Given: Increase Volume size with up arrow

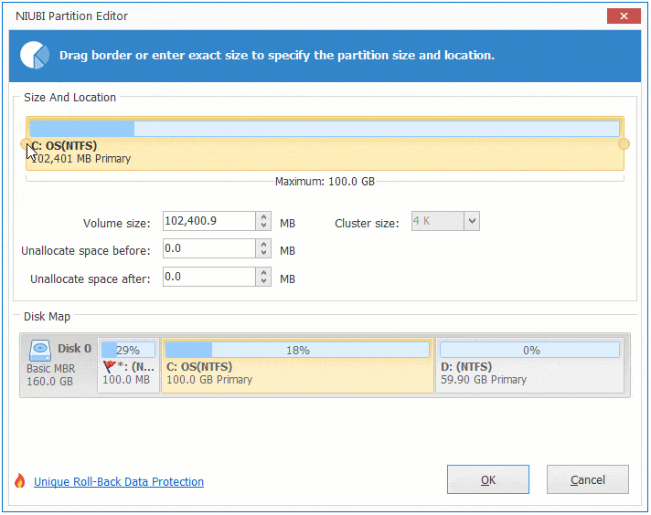Looking at the screenshot, I should click(263, 216).
